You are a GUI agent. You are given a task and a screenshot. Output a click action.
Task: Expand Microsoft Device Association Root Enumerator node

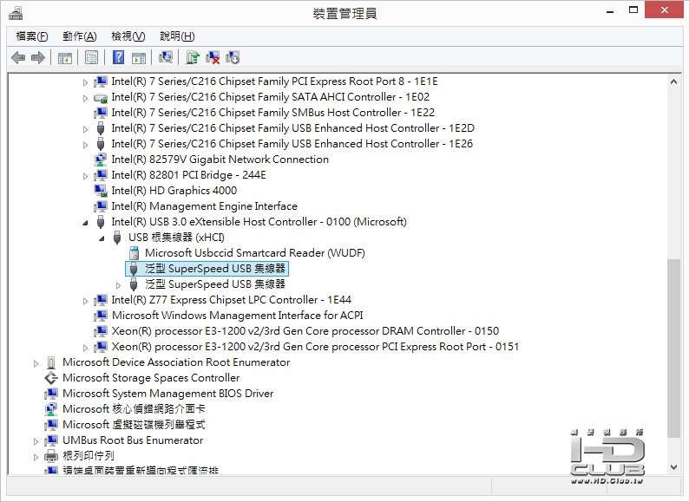[36, 363]
